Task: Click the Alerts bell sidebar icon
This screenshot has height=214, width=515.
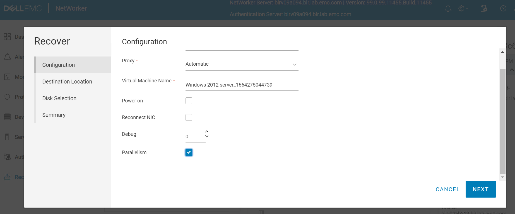Action: (x=7, y=57)
